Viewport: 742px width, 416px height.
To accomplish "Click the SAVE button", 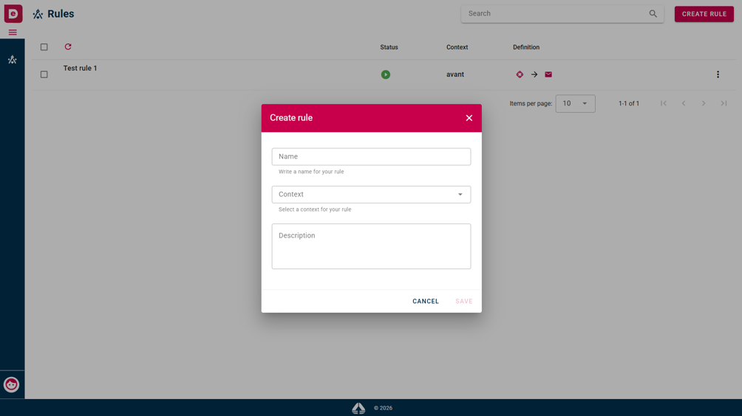I will tap(464, 301).
